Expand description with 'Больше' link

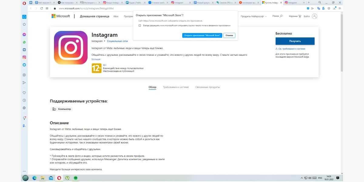(96, 59)
